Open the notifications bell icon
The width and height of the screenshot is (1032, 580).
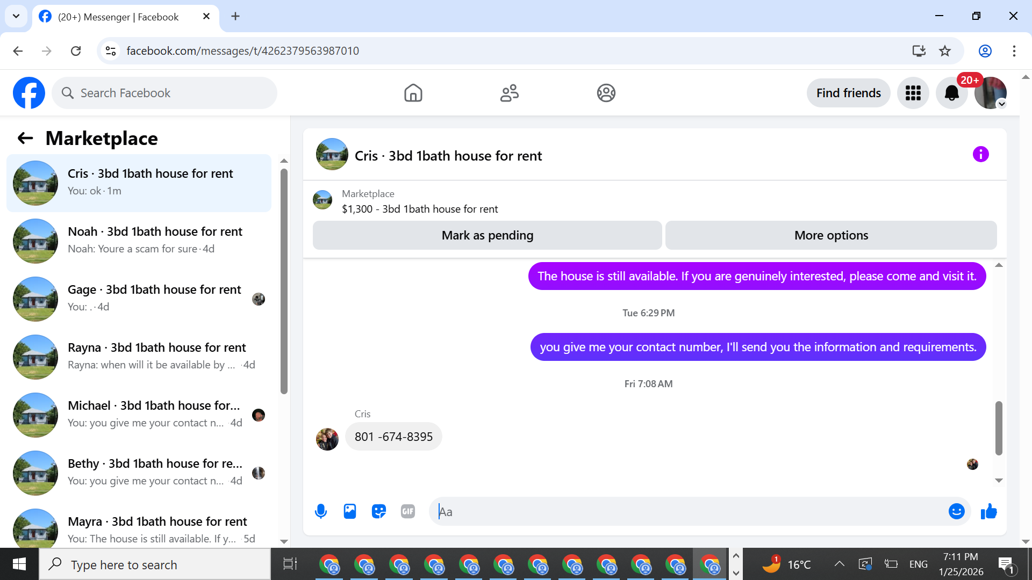(x=951, y=93)
